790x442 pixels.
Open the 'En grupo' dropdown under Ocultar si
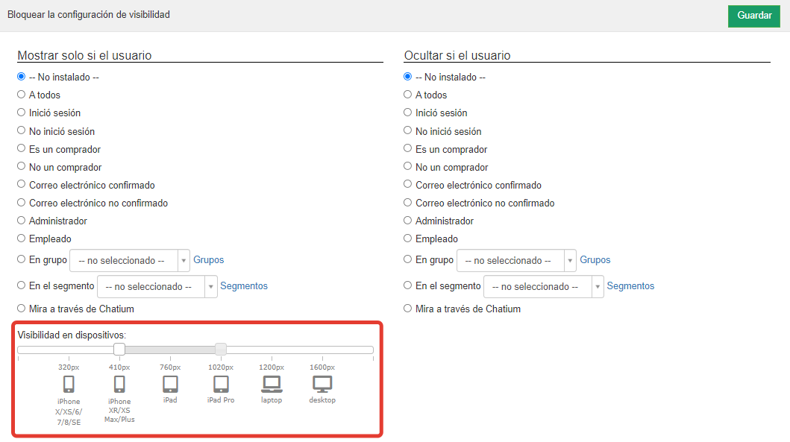(516, 260)
